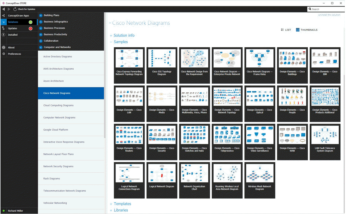Open Design Elements Cisco Security sample
Screen dimensions: 347x214
pyautogui.click(x=162, y=142)
